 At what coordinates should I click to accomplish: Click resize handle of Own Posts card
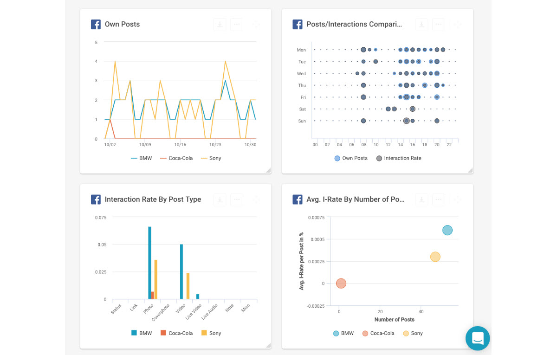(268, 171)
